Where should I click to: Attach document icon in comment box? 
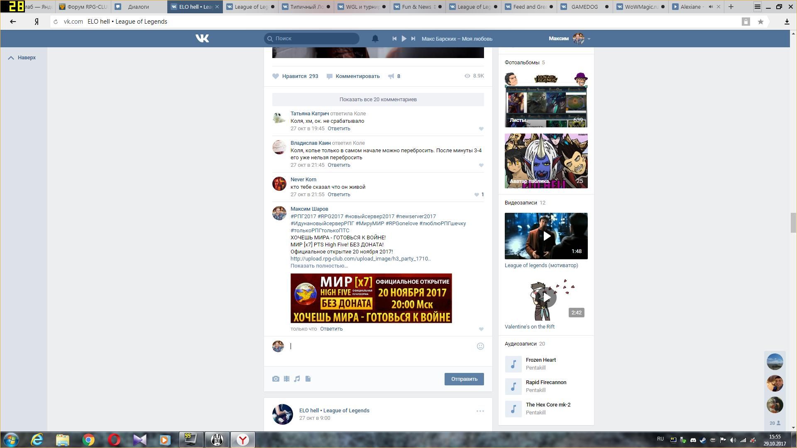(x=308, y=379)
